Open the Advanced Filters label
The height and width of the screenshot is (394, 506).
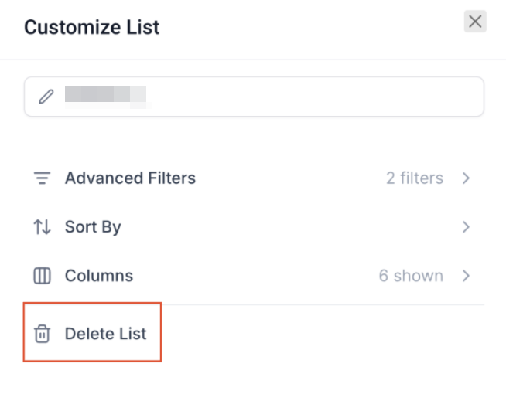pyautogui.click(x=130, y=178)
